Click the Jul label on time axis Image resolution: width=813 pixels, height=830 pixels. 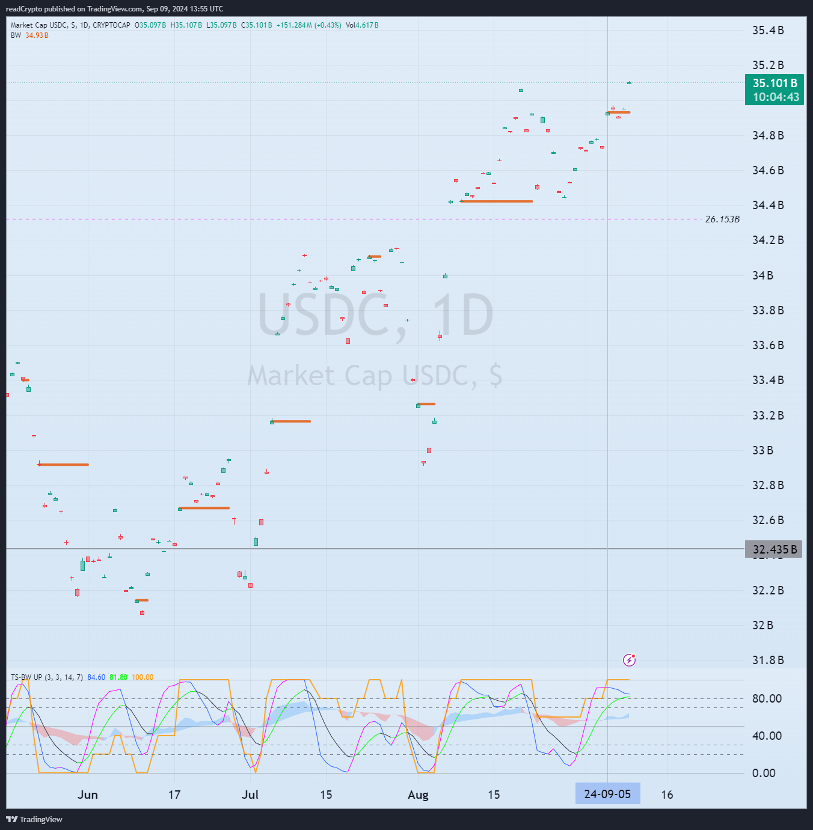(x=250, y=795)
